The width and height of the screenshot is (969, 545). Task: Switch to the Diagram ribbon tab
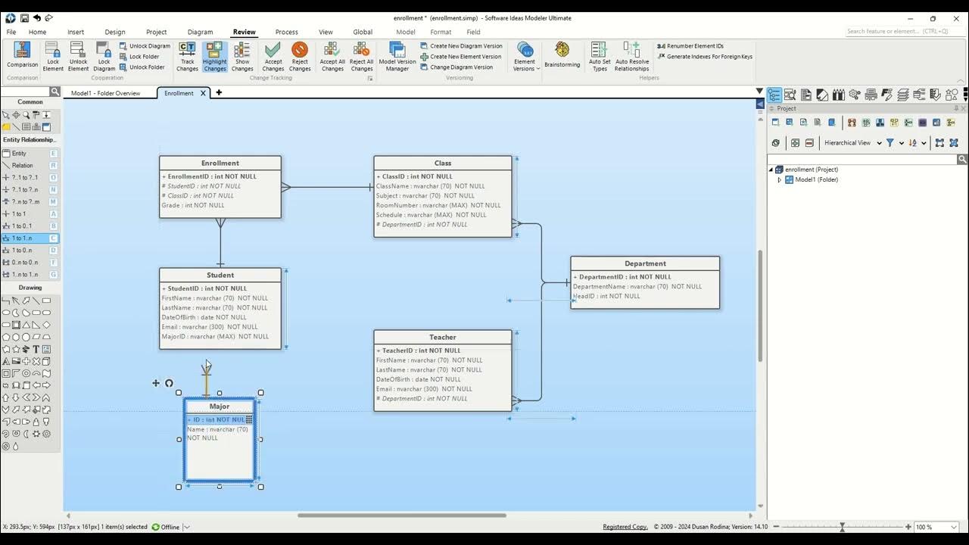point(200,32)
